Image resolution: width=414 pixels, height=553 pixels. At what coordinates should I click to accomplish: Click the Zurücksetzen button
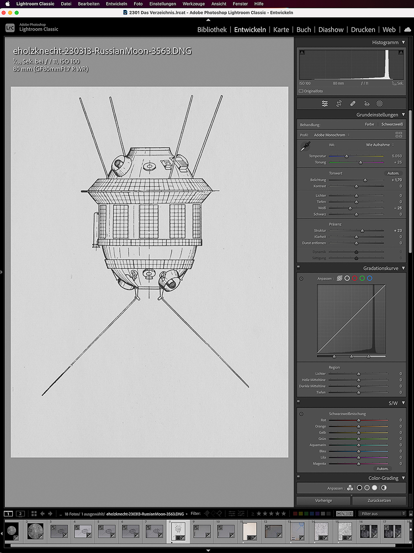coord(379,500)
